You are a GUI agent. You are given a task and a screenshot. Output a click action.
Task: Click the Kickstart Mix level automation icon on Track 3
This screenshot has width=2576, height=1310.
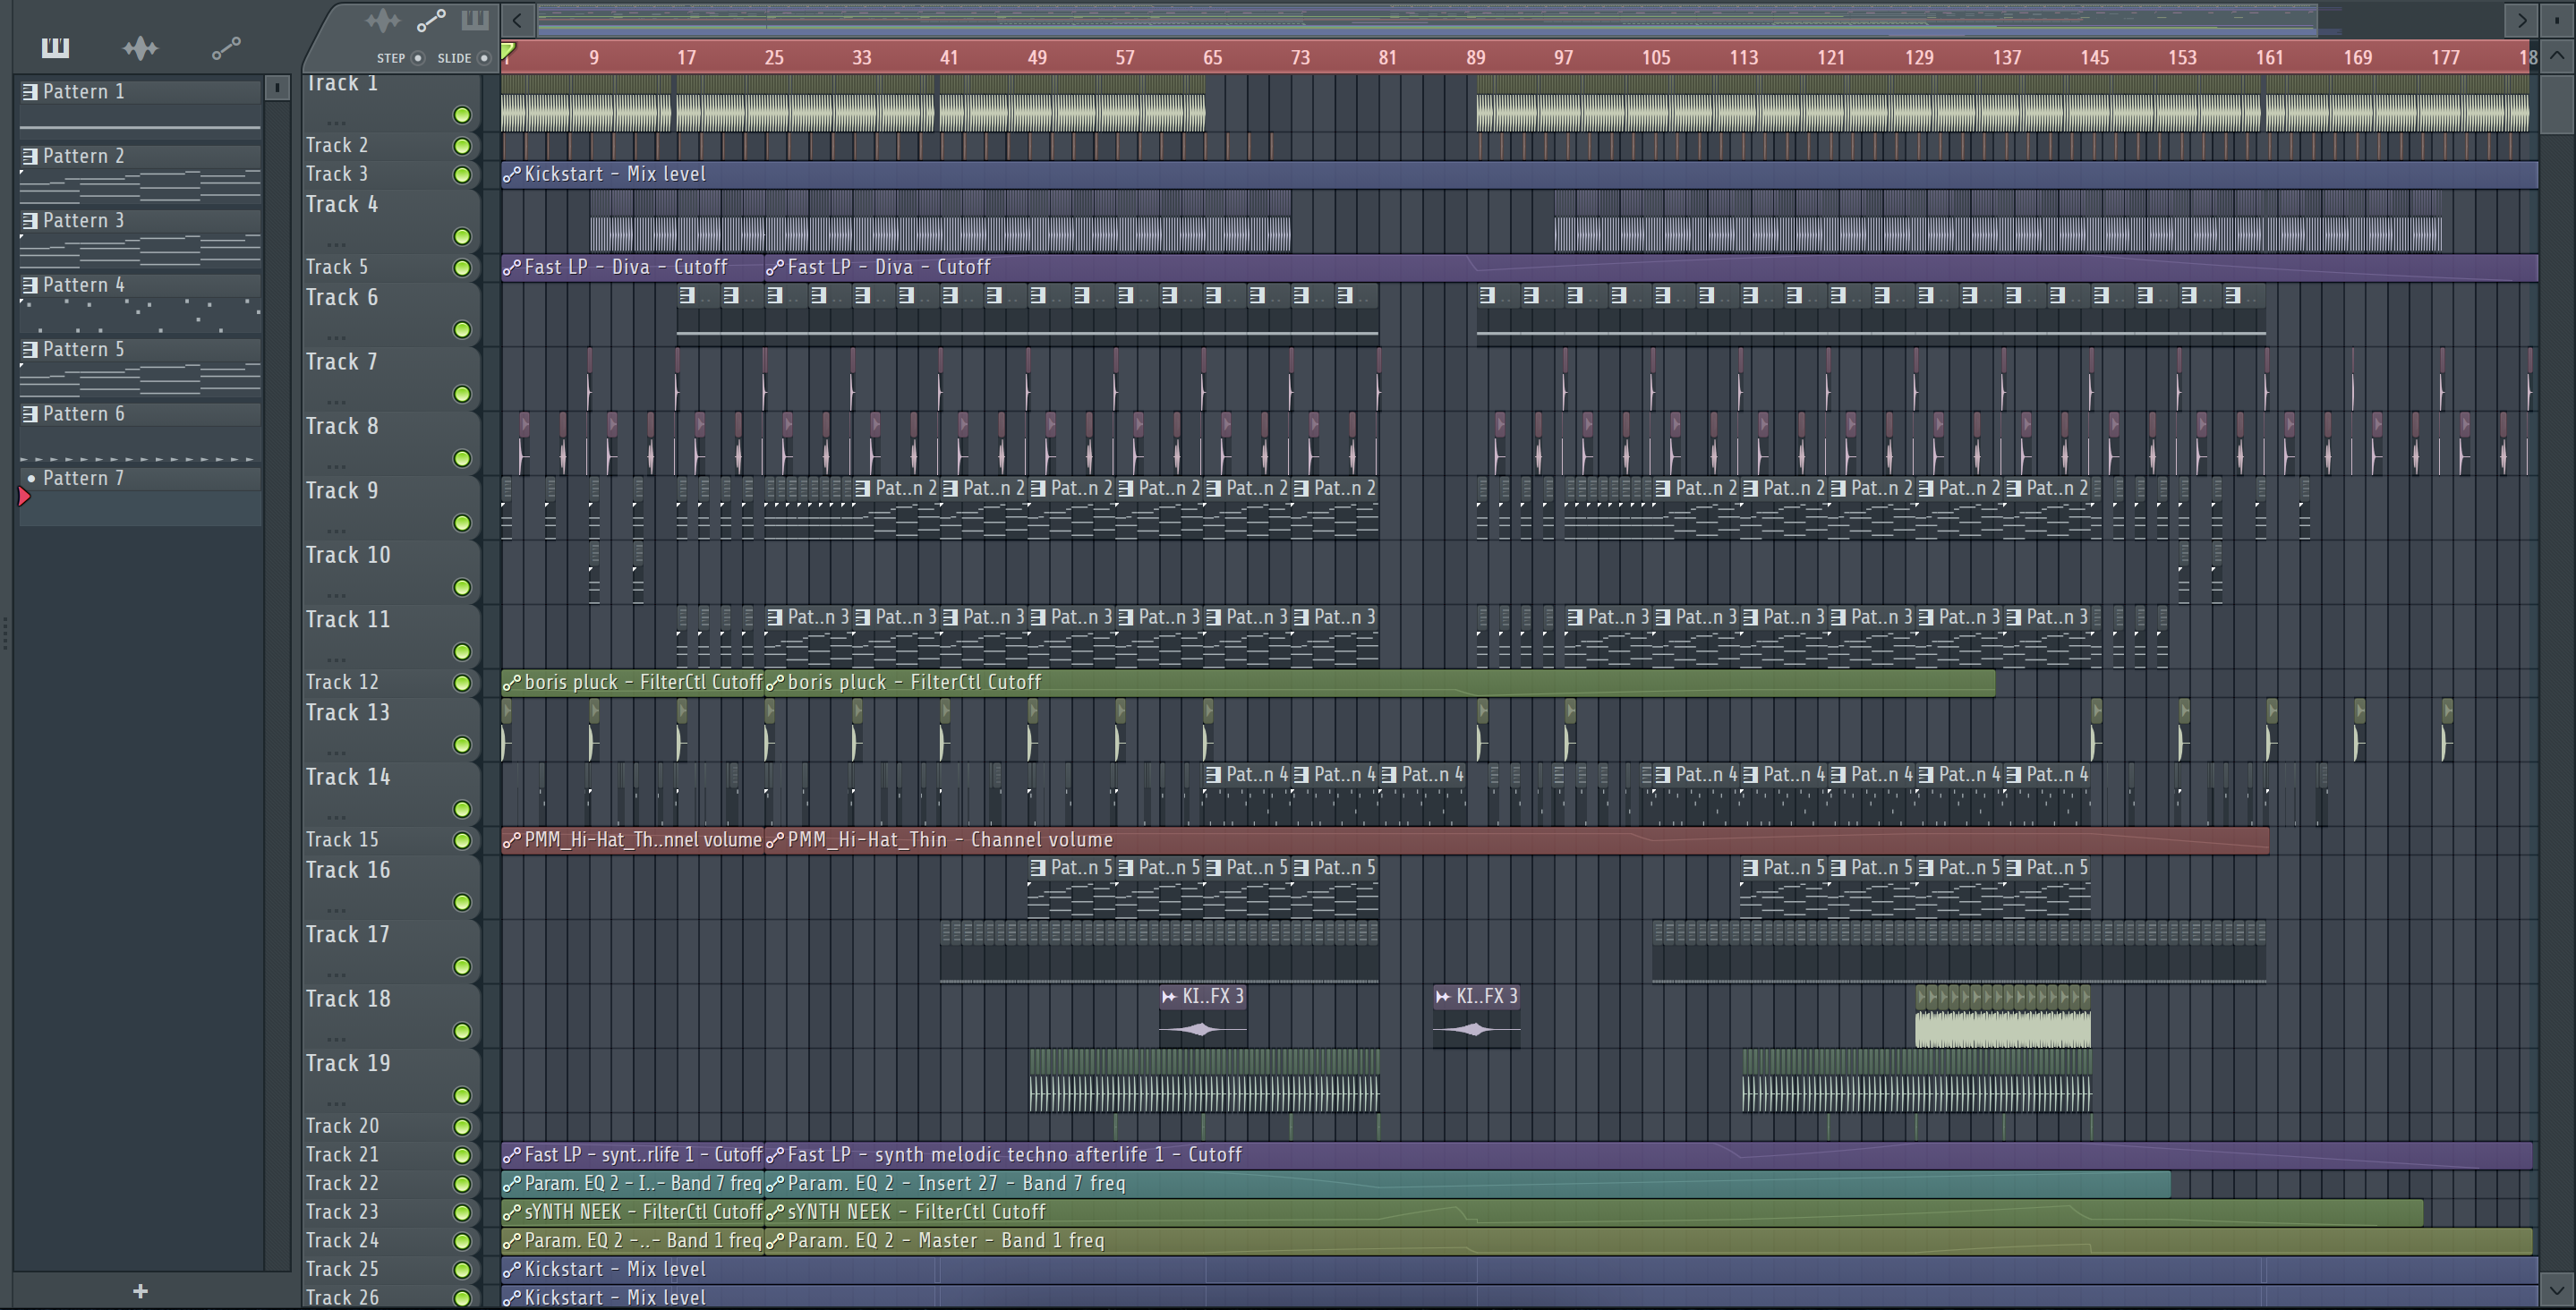coord(512,174)
